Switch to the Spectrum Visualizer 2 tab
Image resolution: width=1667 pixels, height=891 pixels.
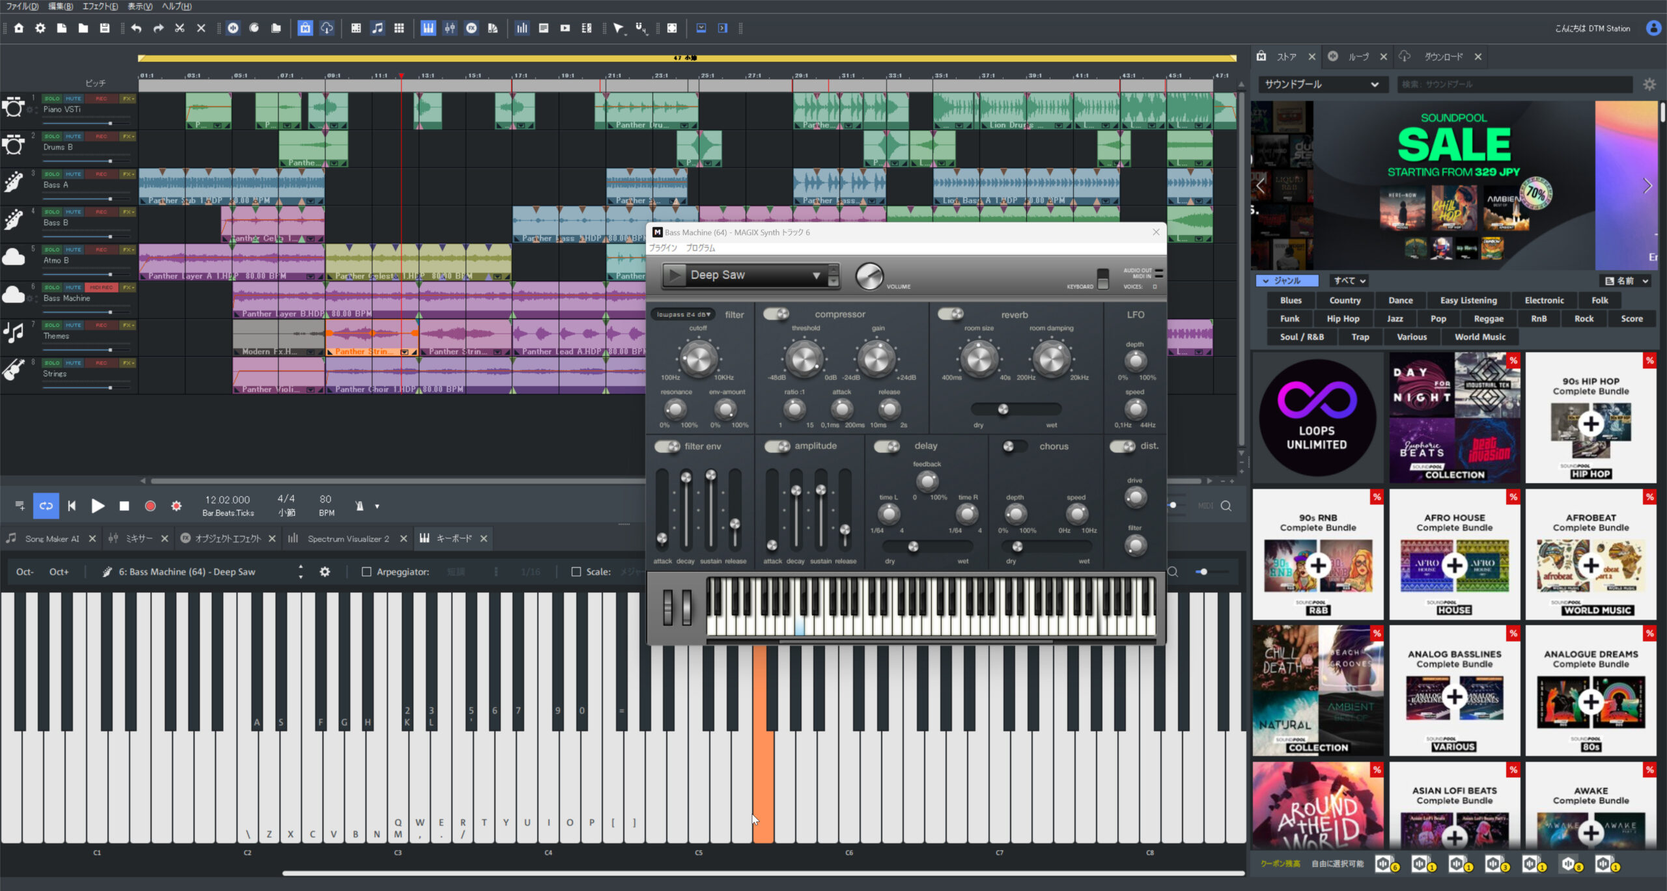(x=348, y=538)
